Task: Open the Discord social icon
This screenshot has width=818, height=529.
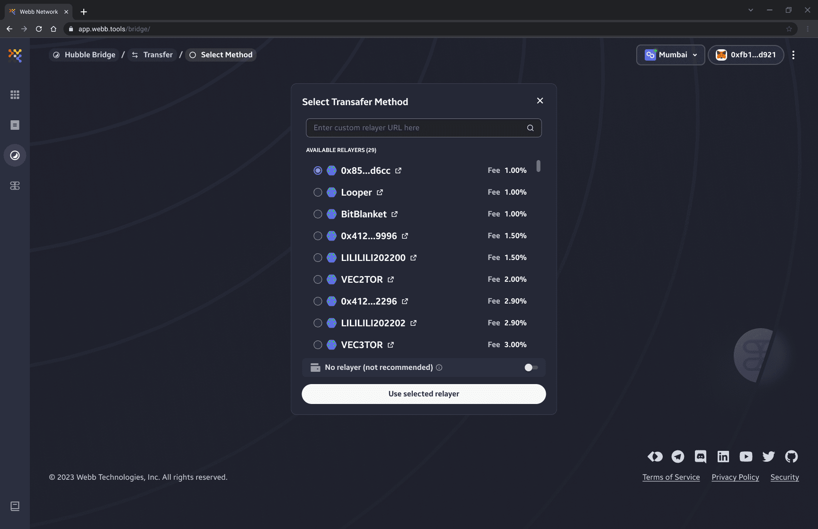Action: click(701, 457)
